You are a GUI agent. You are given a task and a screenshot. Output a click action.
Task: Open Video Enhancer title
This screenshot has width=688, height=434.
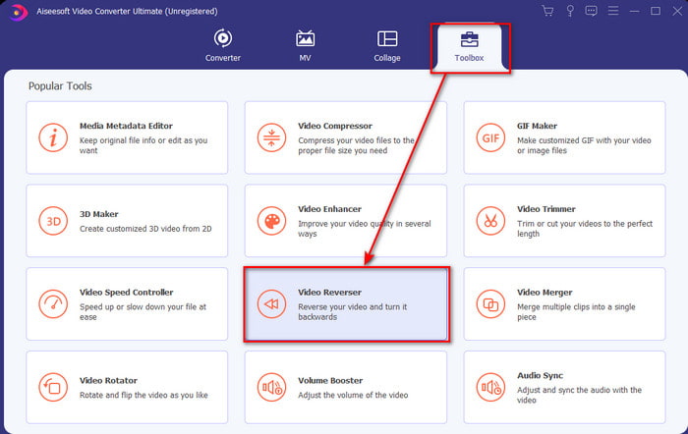(x=330, y=209)
